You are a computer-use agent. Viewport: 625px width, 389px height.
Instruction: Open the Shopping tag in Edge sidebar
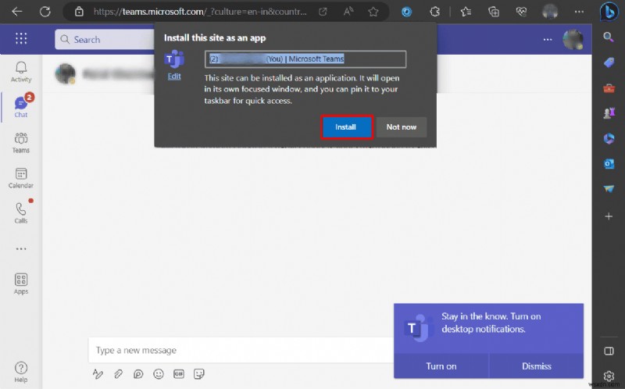pyautogui.click(x=609, y=63)
